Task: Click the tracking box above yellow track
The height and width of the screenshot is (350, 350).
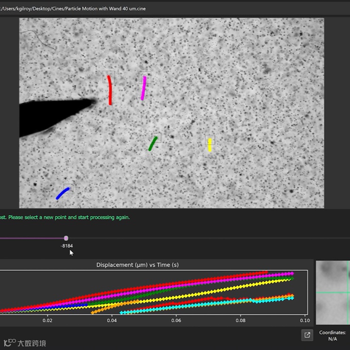Action: point(210,140)
